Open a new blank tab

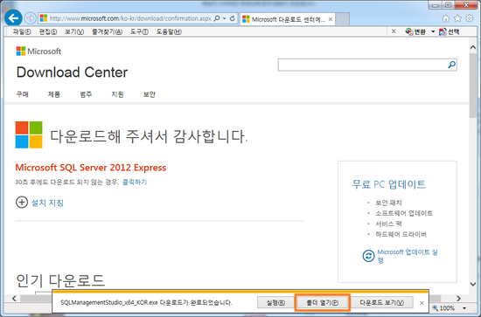point(342,19)
